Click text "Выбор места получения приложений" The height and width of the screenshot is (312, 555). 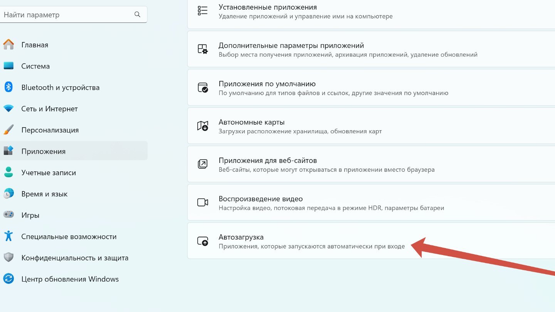pyautogui.click(x=276, y=55)
